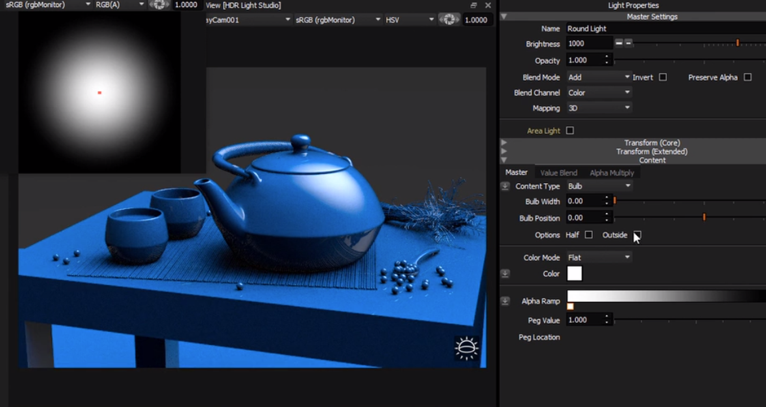Click the import arrow icon beside Content Type
The image size is (766, 407).
point(505,186)
